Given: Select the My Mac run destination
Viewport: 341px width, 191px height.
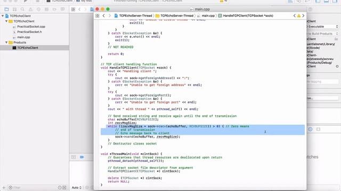Looking at the screenshot, I should coord(84,1).
